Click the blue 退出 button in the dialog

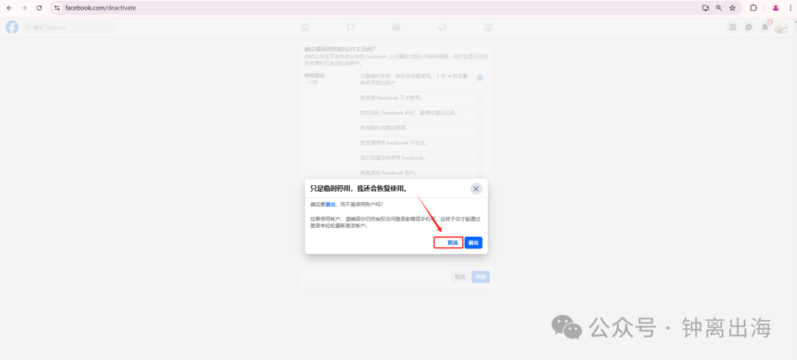pos(473,243)
